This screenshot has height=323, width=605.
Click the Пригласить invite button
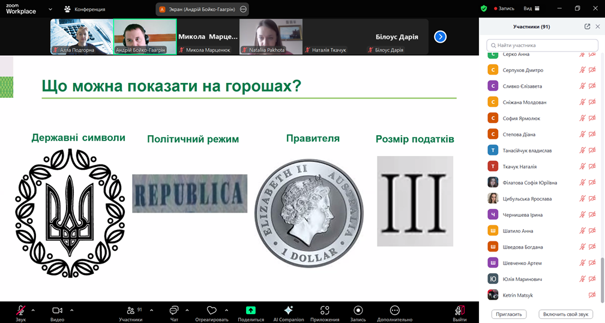[508, 314]
